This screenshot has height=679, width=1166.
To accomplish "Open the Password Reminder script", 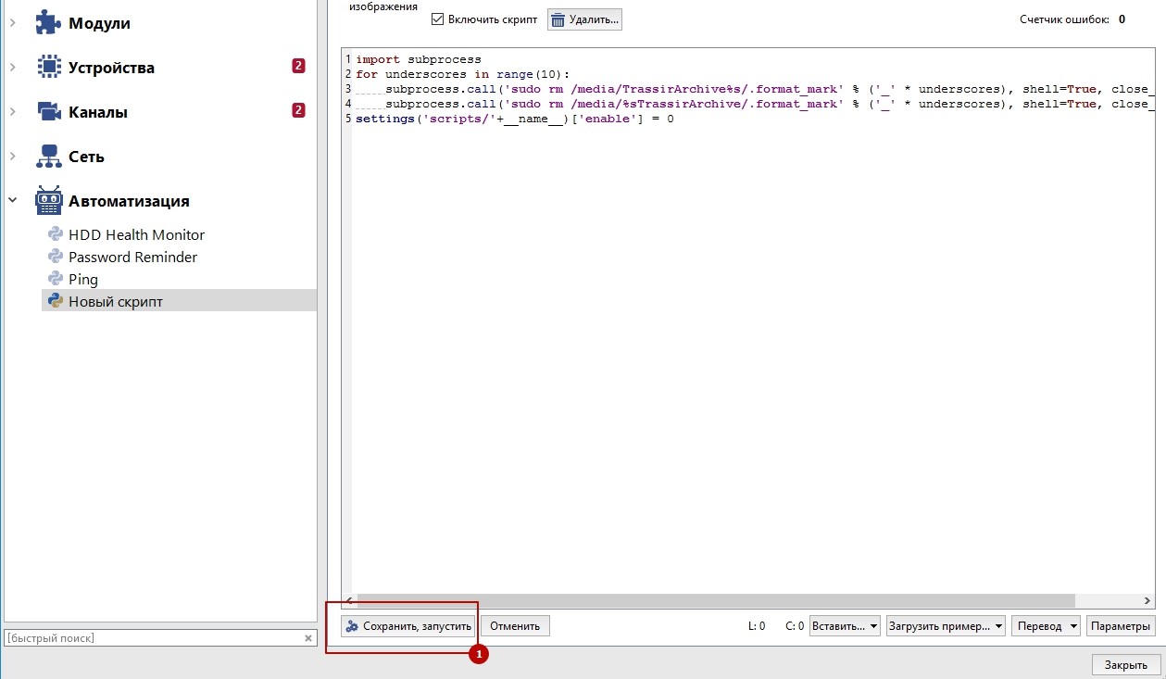I will 132,258.
